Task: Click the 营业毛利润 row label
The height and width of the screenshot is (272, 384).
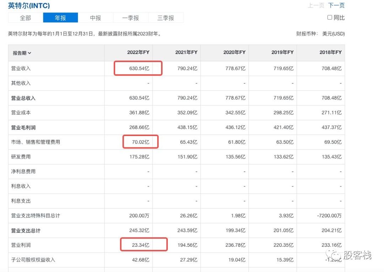Action: point(23,127)
